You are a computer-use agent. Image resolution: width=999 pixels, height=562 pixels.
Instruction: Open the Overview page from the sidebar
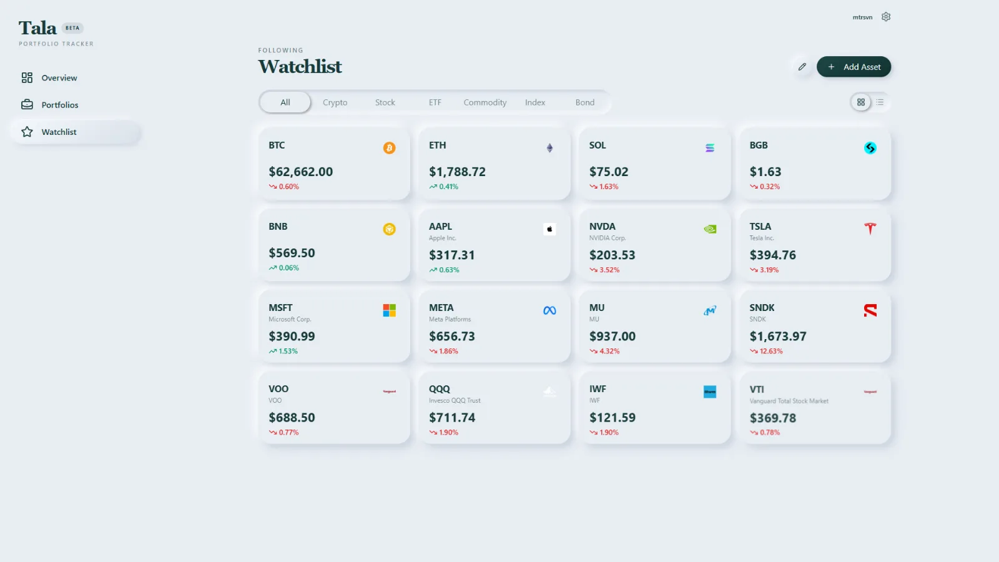click(75, 78)
